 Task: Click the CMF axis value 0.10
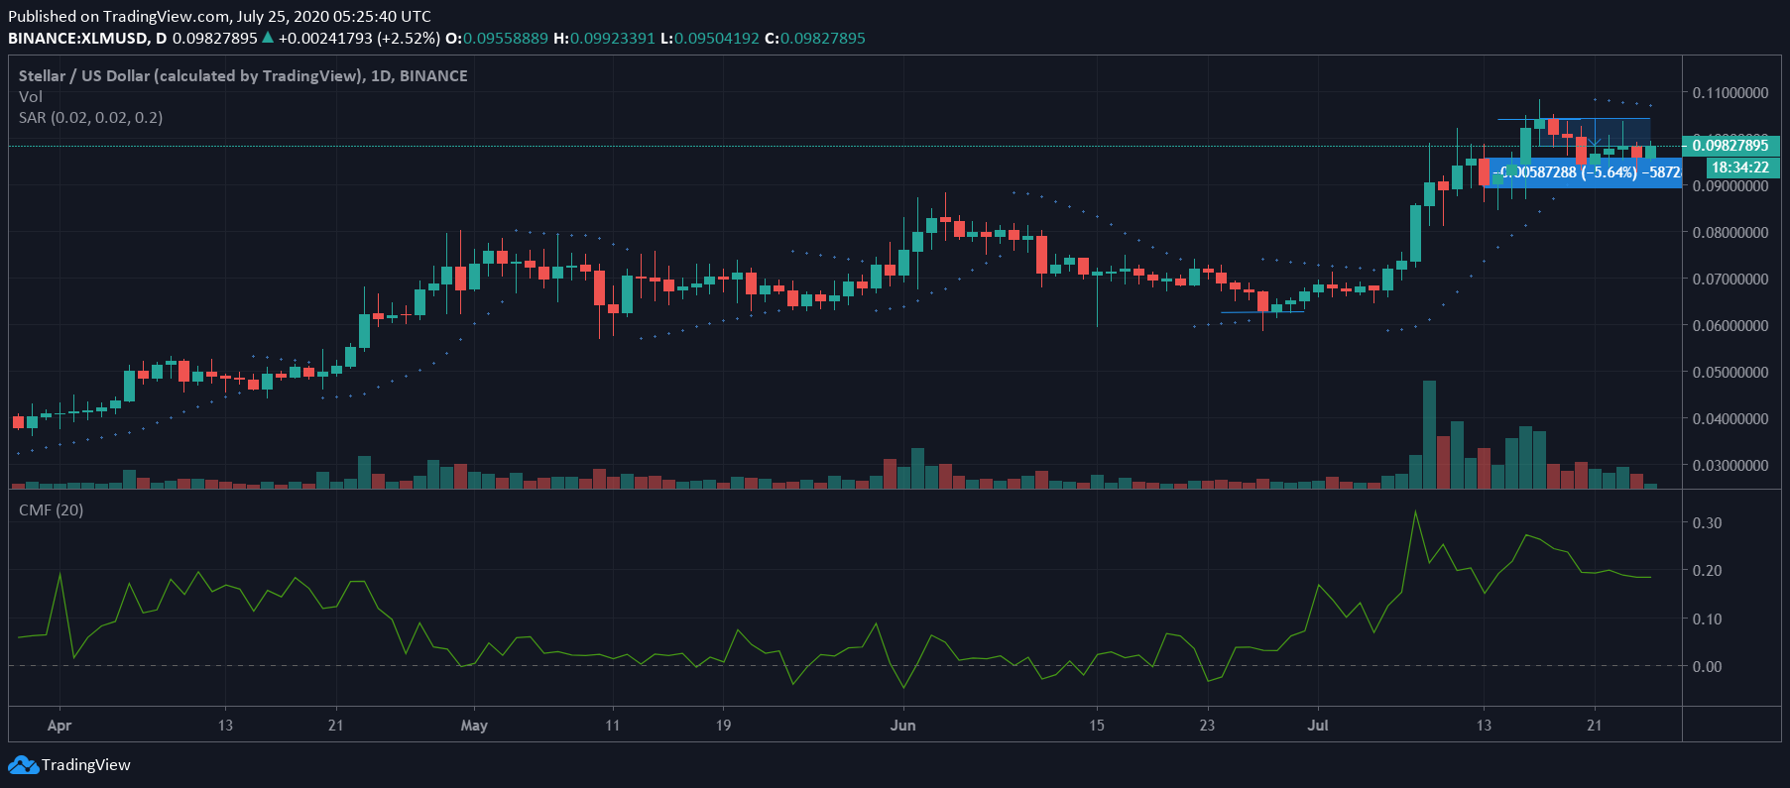1707,619
